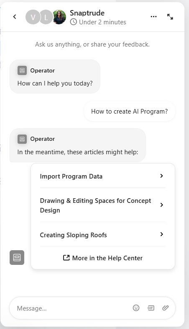Click chevron next to Creating Sloping Roofs
Viewport: 189px width, 329px height.
[161, 234]
